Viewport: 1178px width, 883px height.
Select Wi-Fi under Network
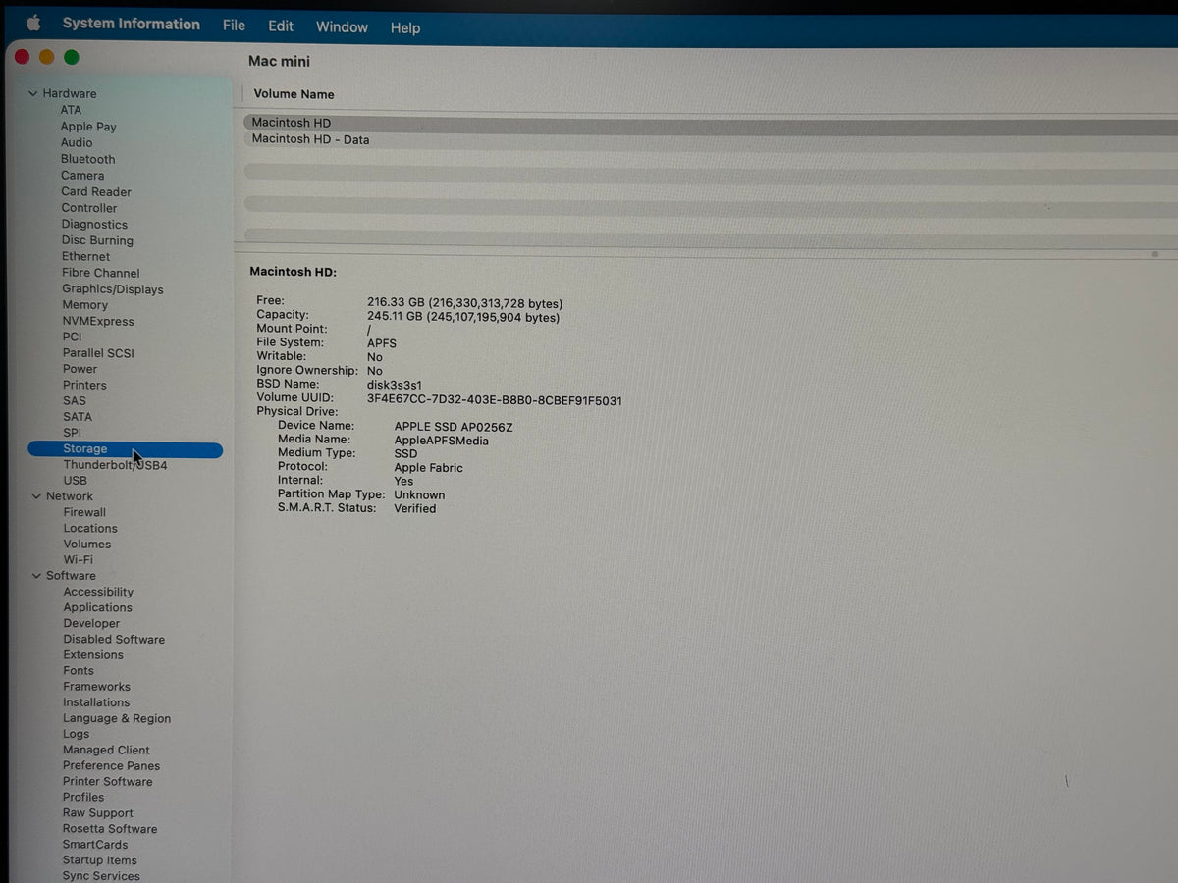pos(79,560)
